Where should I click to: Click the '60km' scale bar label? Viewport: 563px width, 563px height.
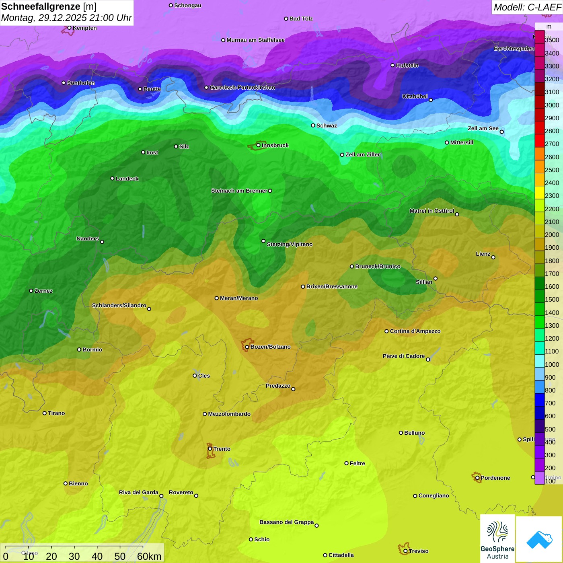[x=149, y=556]
